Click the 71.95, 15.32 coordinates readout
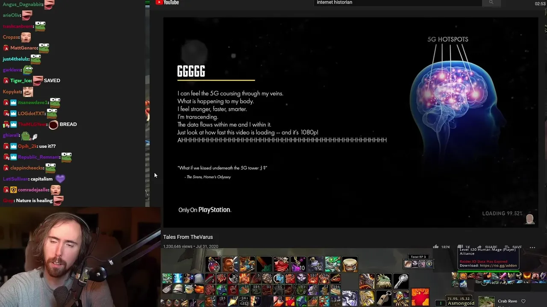 pos(458,298)
